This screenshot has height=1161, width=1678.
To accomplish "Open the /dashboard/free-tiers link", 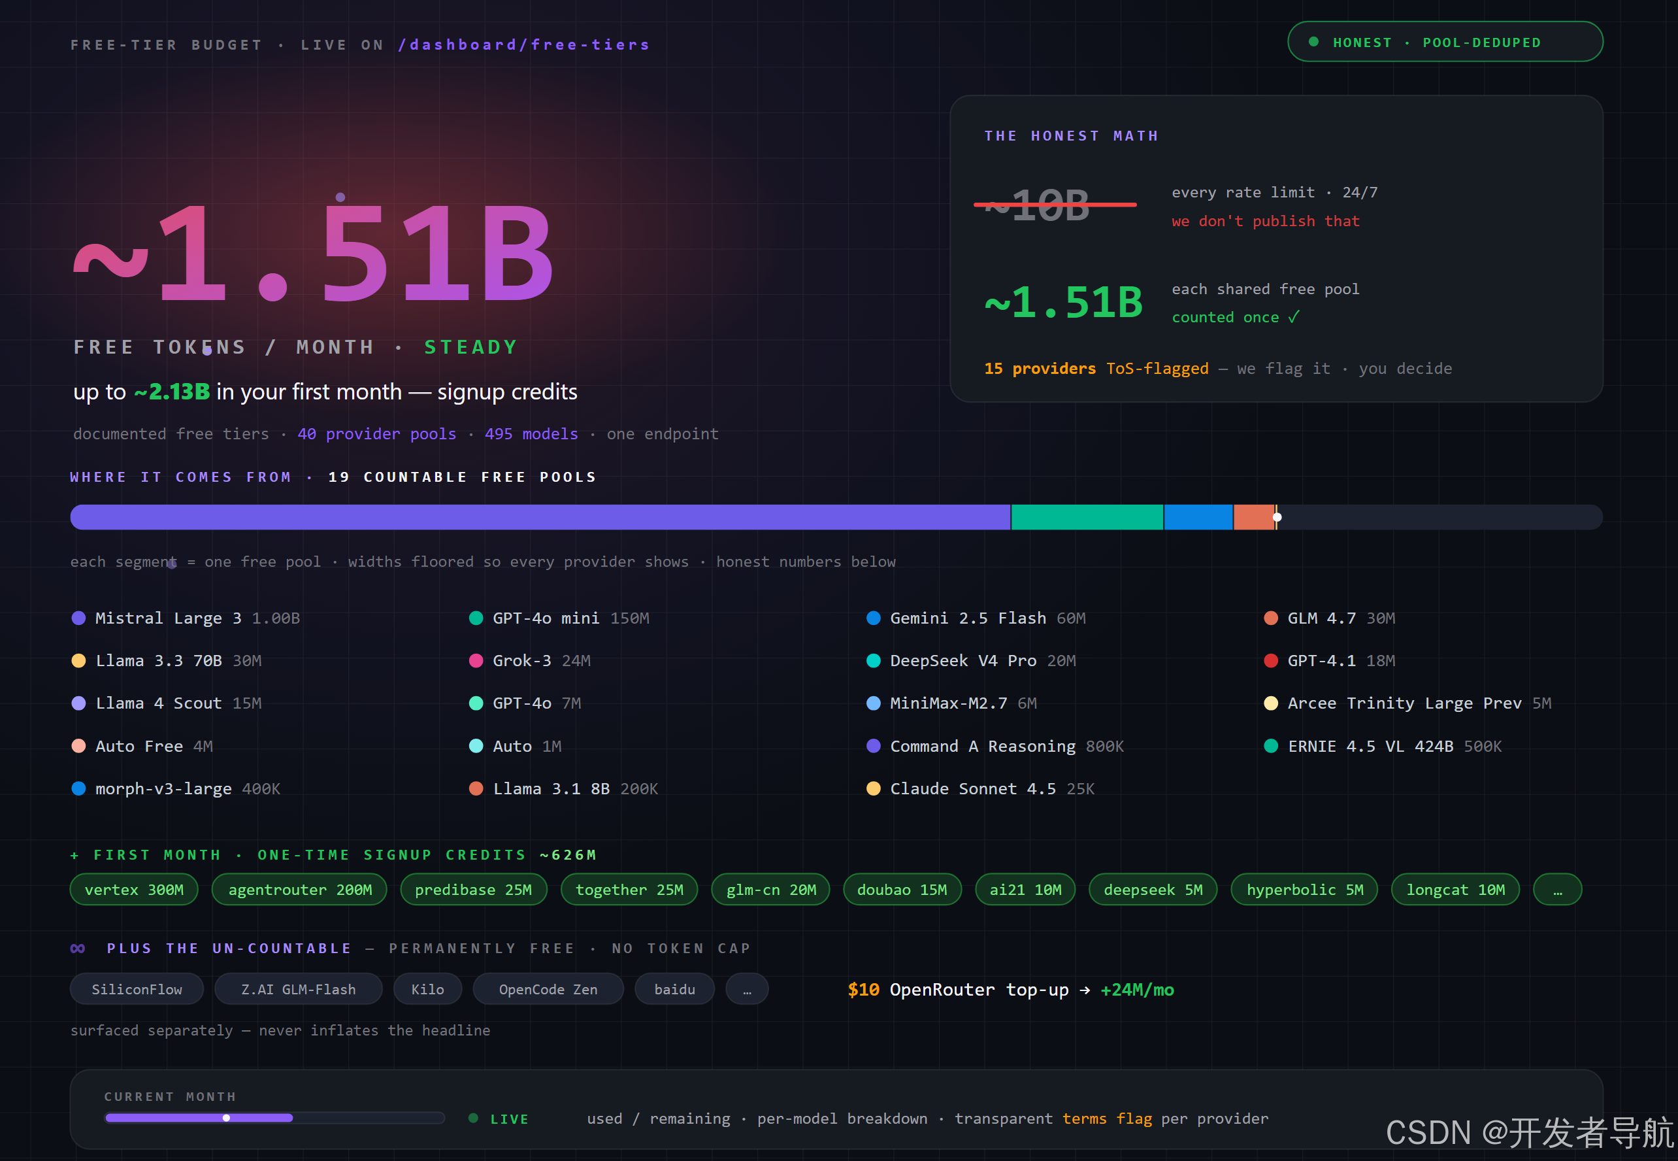I will 523,45.
